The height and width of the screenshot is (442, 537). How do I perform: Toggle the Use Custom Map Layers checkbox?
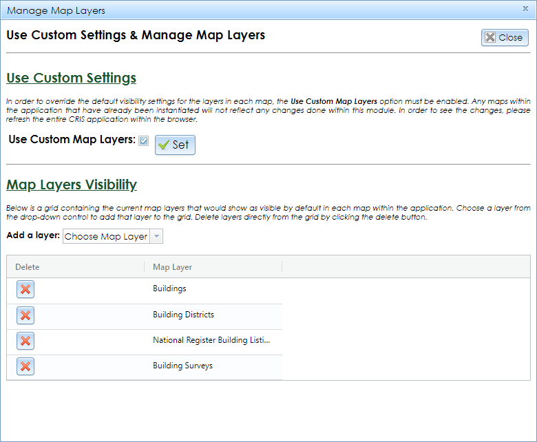tap(143, 140)
